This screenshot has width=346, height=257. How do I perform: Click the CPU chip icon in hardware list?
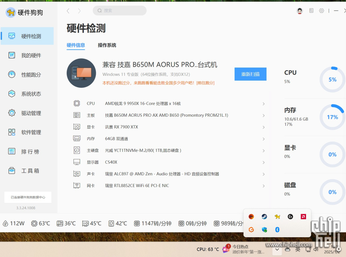[77, 103]
